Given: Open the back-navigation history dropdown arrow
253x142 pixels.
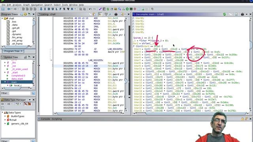Looking at the screenshot, I should [x=11, y=9].
